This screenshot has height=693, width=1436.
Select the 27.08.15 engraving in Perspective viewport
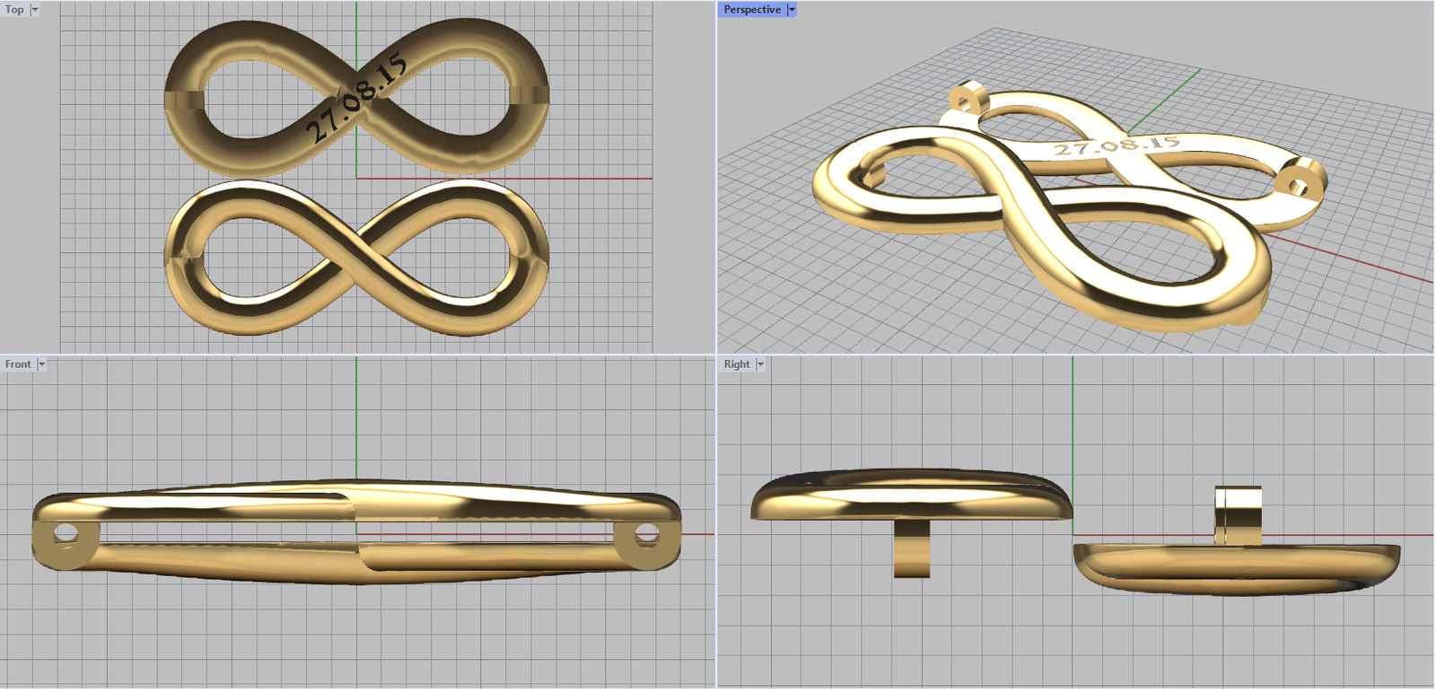(1116, 146)
